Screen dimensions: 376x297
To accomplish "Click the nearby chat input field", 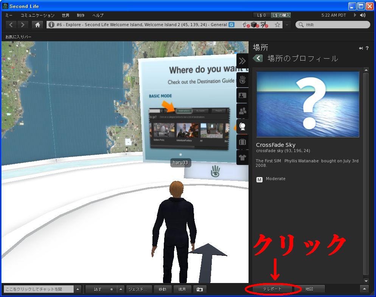I will (x=38, y=289).
